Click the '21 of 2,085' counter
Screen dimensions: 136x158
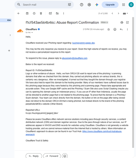tap(103, 14)
